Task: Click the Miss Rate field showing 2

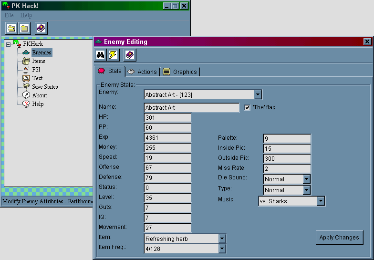Action: tap(287, 169)
